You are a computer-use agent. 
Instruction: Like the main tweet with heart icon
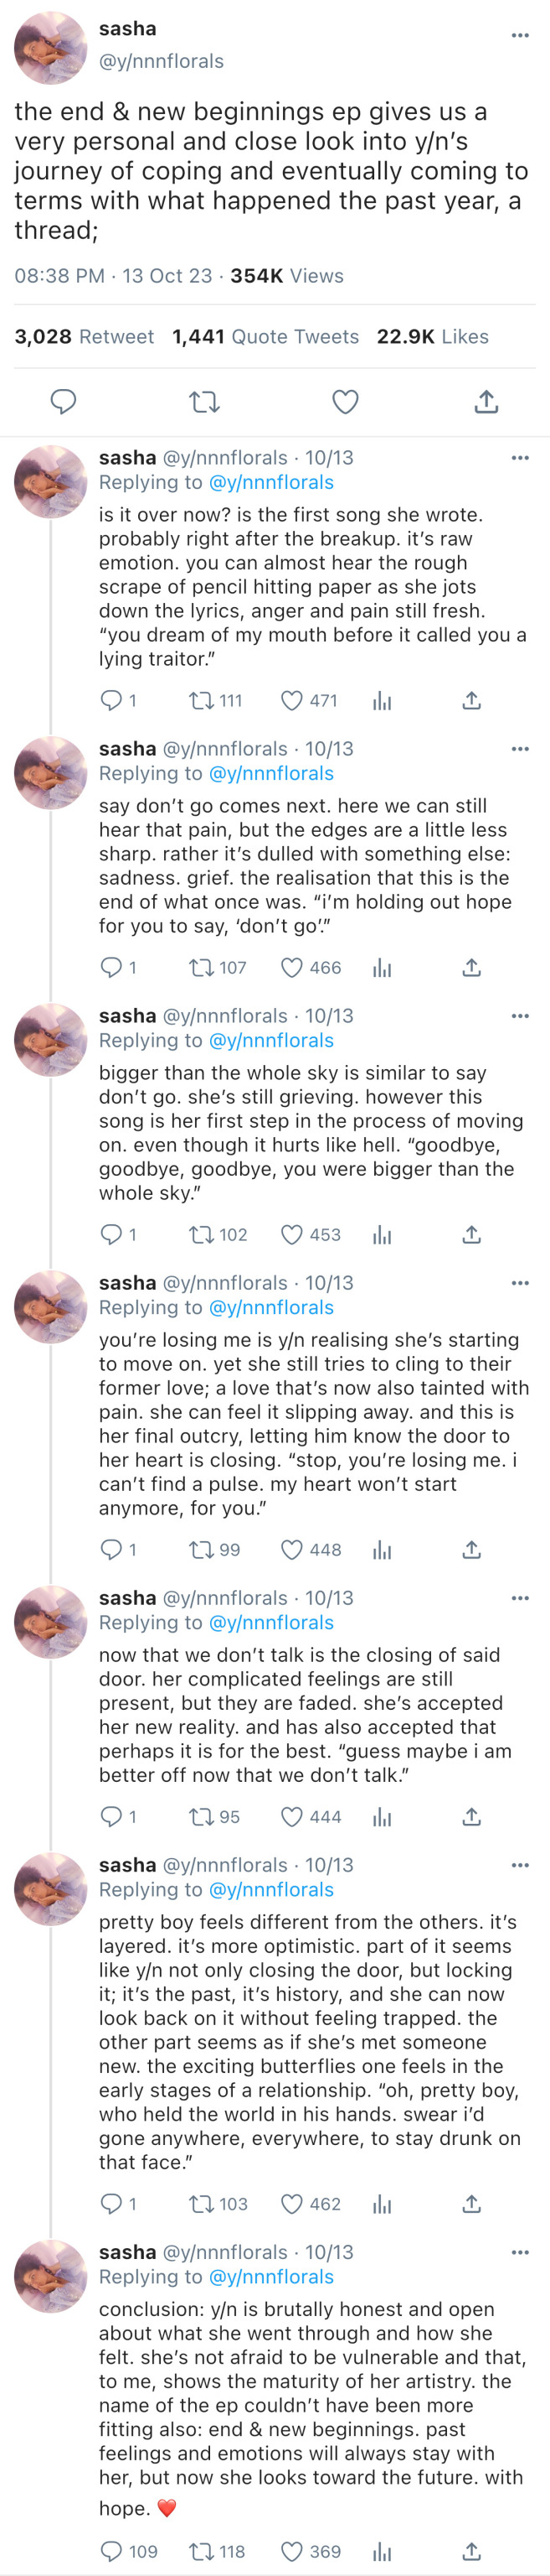coord(346,402)
